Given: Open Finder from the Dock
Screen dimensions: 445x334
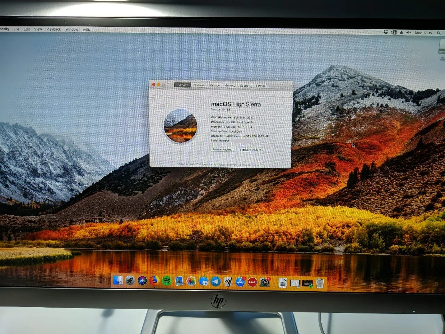Looking at the screenshot, I should (118, 280).
